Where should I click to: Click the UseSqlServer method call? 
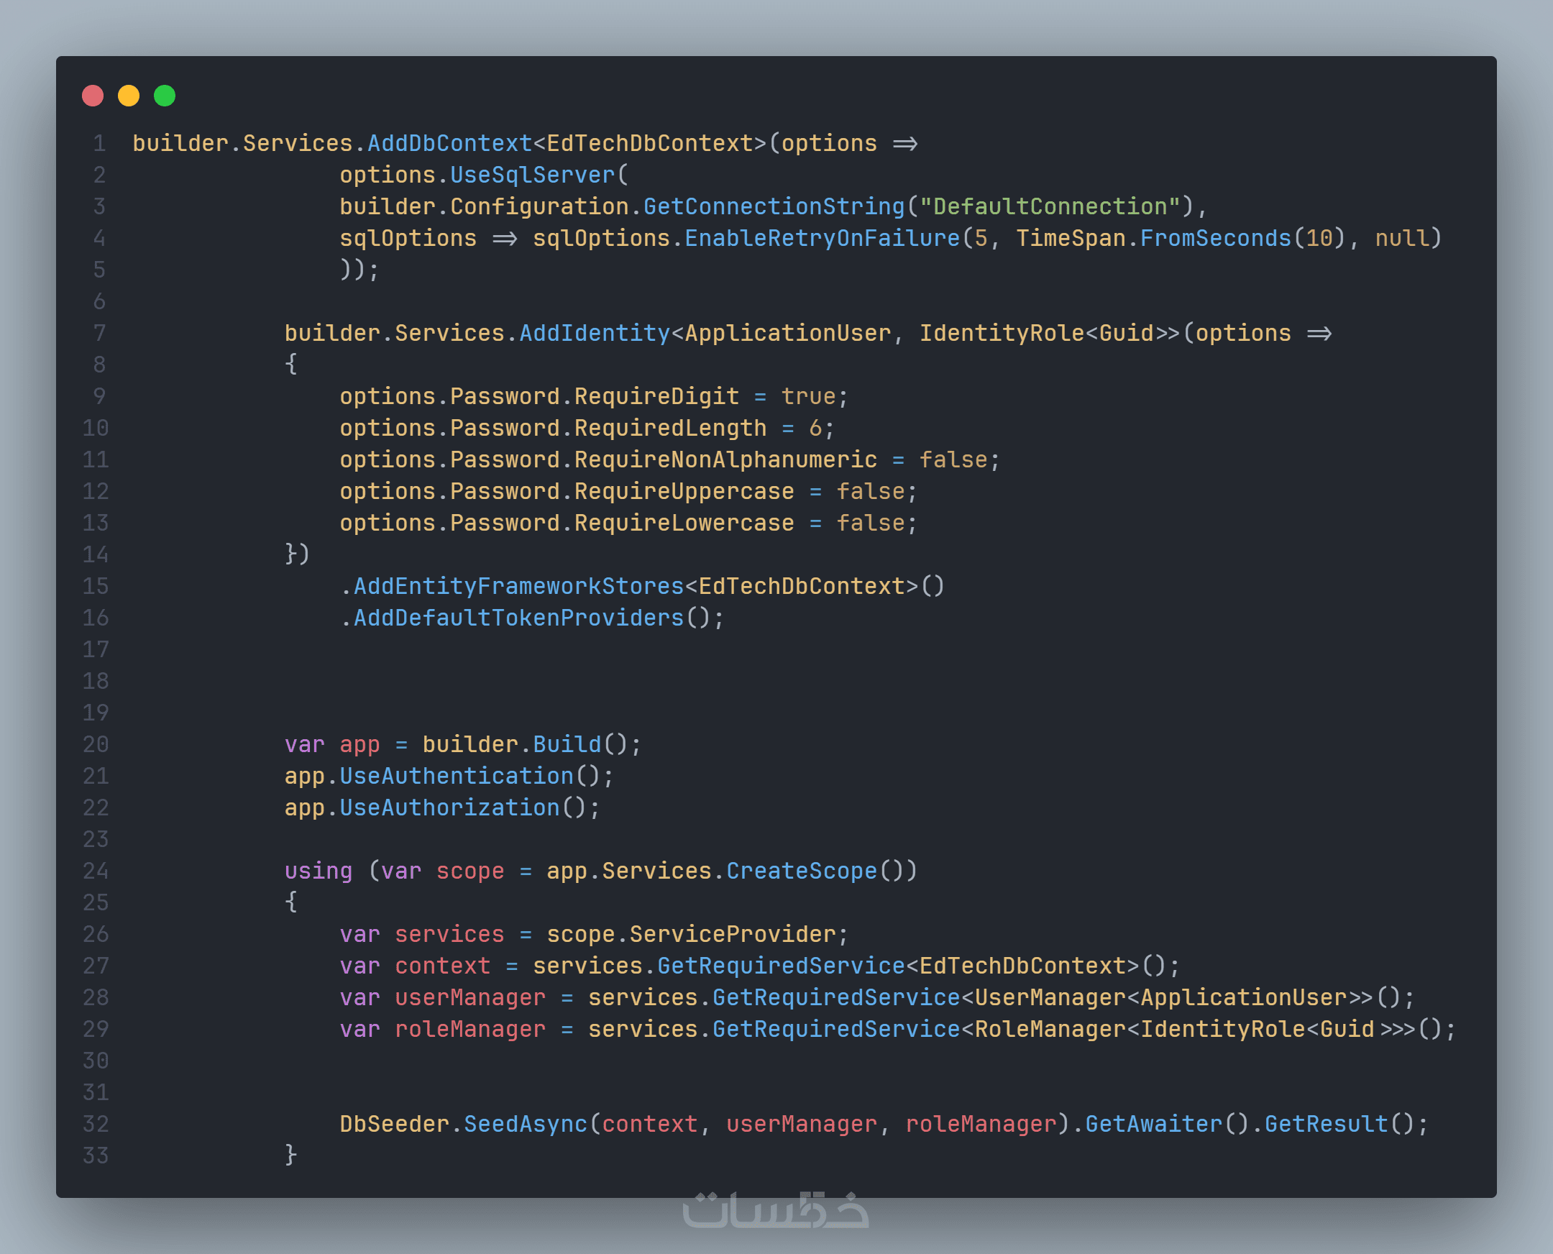click(532, 175)
